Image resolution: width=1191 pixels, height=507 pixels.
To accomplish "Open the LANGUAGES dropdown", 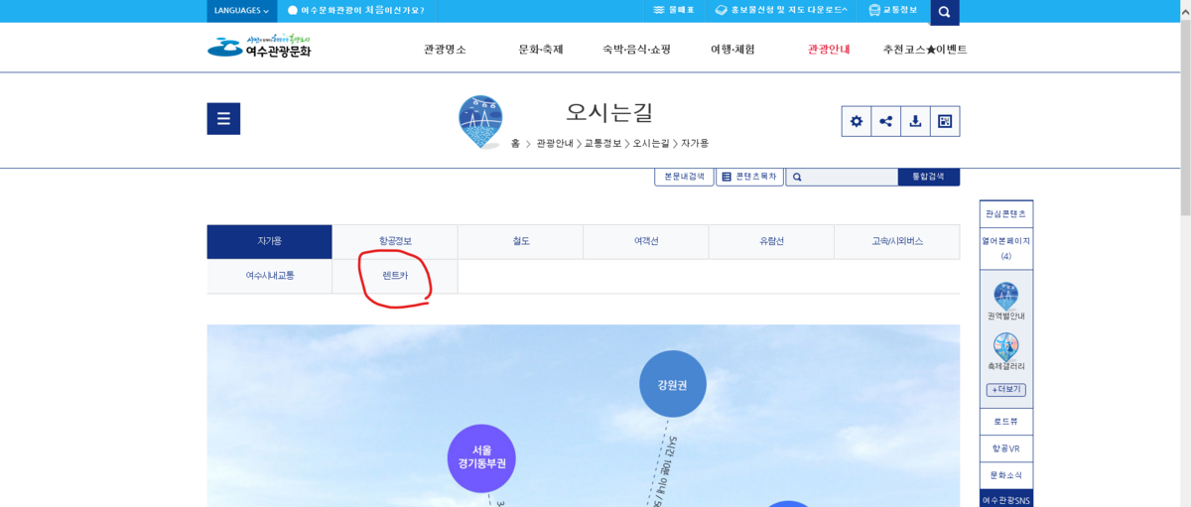I will (241, 10).
